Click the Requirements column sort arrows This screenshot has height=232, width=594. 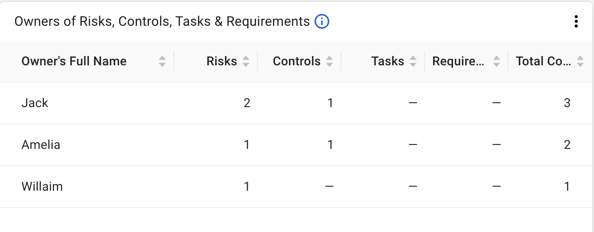tap(497, 61)
